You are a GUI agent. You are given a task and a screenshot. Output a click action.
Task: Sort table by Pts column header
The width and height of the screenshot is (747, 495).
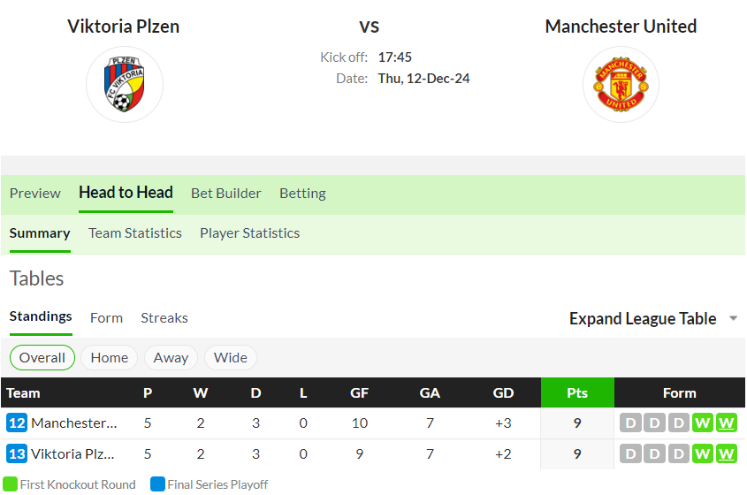pos(577,393)
